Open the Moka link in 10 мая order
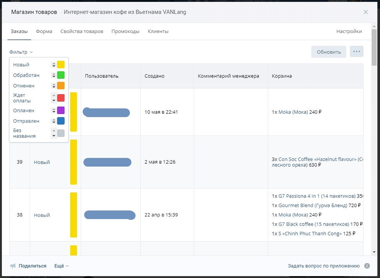 tap(293, 112)
